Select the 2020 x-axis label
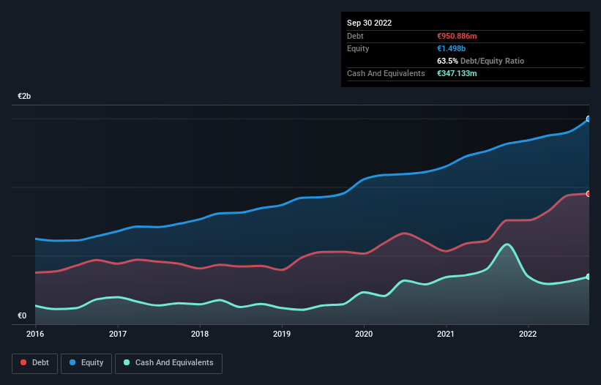The height and width of the screenshot is (385, 601). tap(364, 334)
